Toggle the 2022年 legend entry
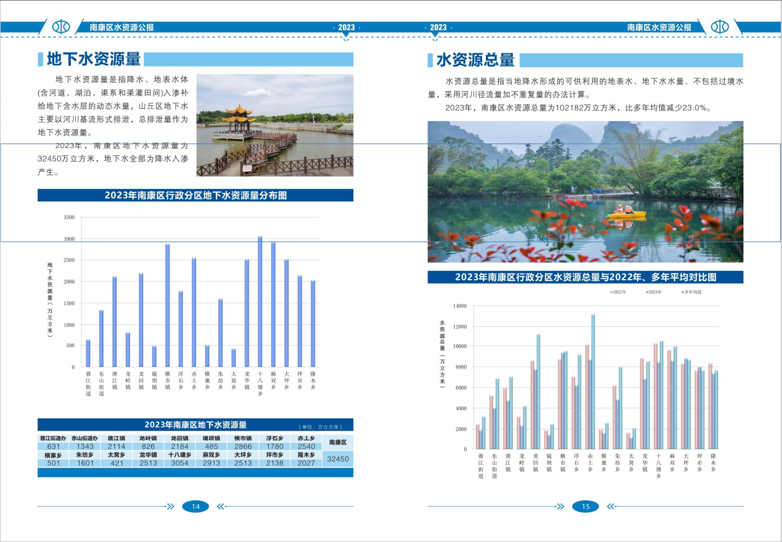The height and width of the screenshot is (542, 782). [617, 292]
